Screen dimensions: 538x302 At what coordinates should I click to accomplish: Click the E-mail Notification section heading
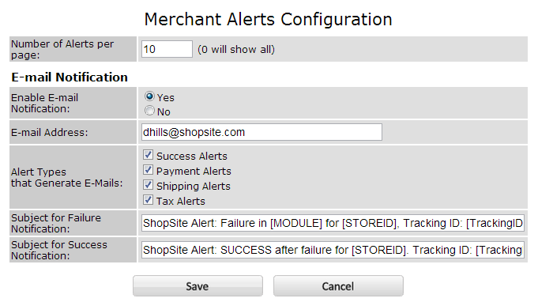(70, 77)
